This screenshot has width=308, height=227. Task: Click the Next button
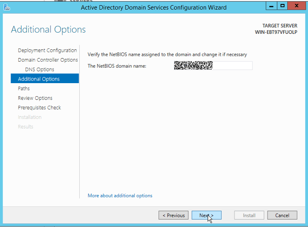click(206, 215)
